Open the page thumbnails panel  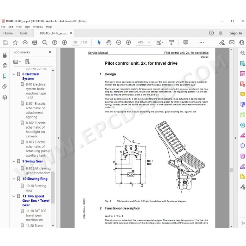pyautogui.click(x=5, y=66)
